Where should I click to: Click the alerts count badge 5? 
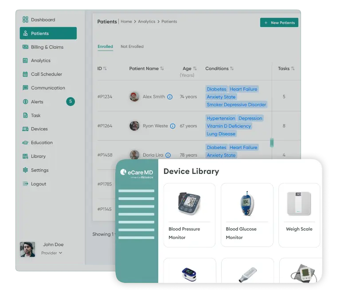pos(70,101)
